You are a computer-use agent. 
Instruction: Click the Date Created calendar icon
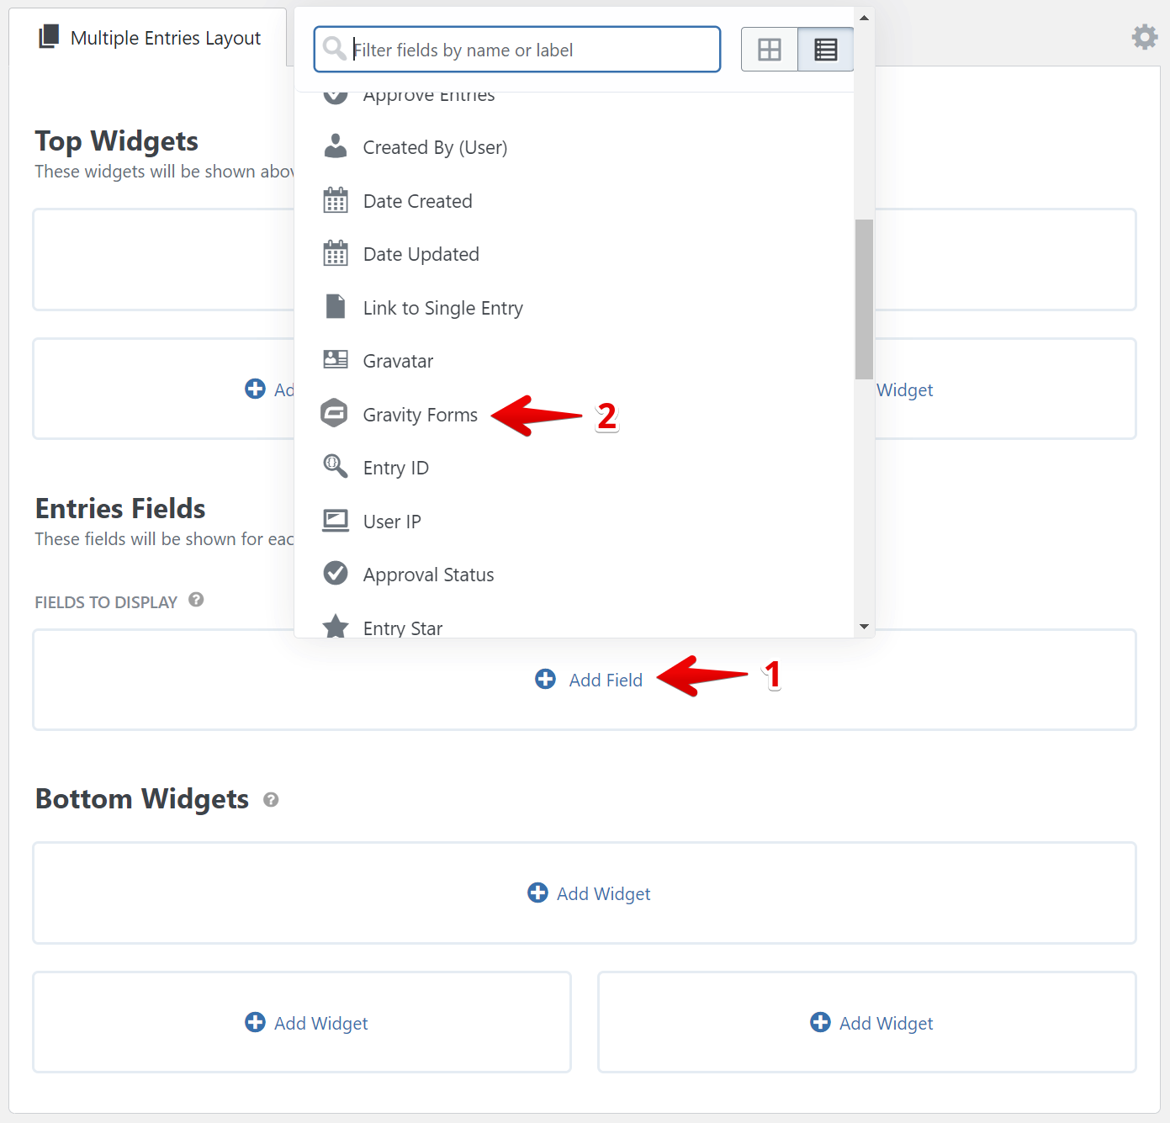tap(336, 200)
